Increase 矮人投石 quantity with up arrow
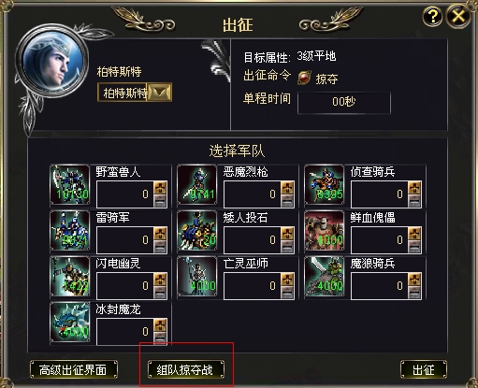 click(x=287, y=234)
